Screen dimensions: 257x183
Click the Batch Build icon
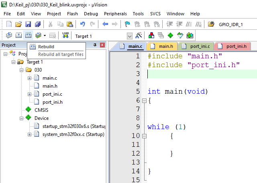pos(38,35)
